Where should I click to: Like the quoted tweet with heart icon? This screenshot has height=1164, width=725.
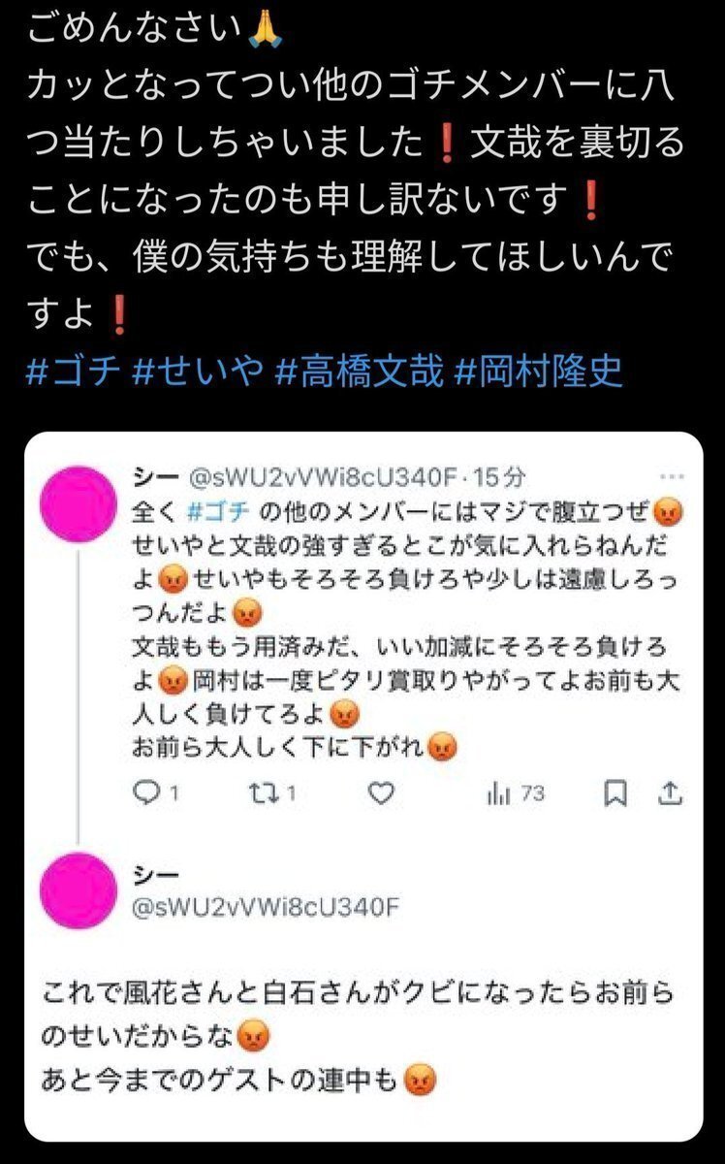click(382, 793)
